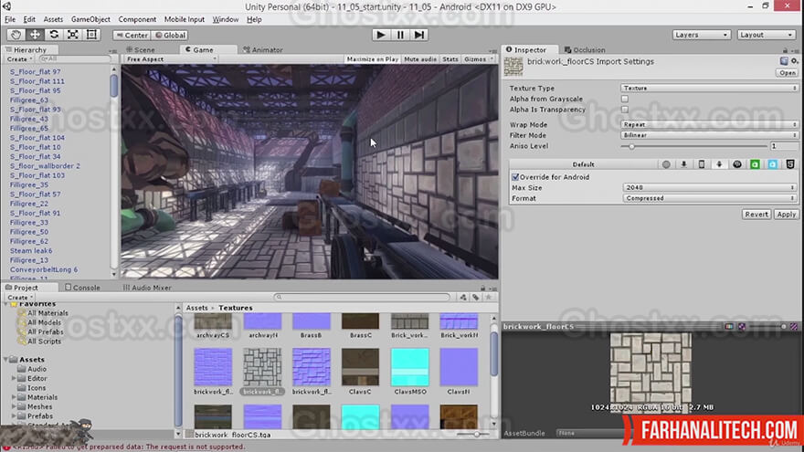Step forward one frame
The height and width of the screenshot is (452, 804).
[419, 35]
